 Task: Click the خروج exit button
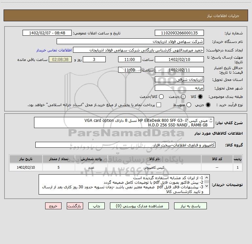53,206
